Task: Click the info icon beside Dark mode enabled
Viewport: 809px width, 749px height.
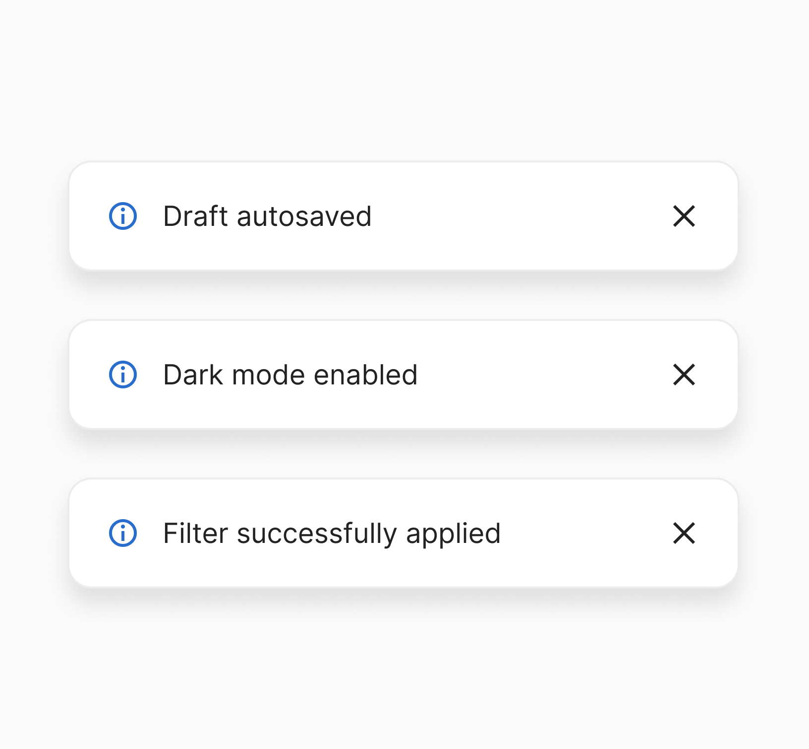Action: 123,374
